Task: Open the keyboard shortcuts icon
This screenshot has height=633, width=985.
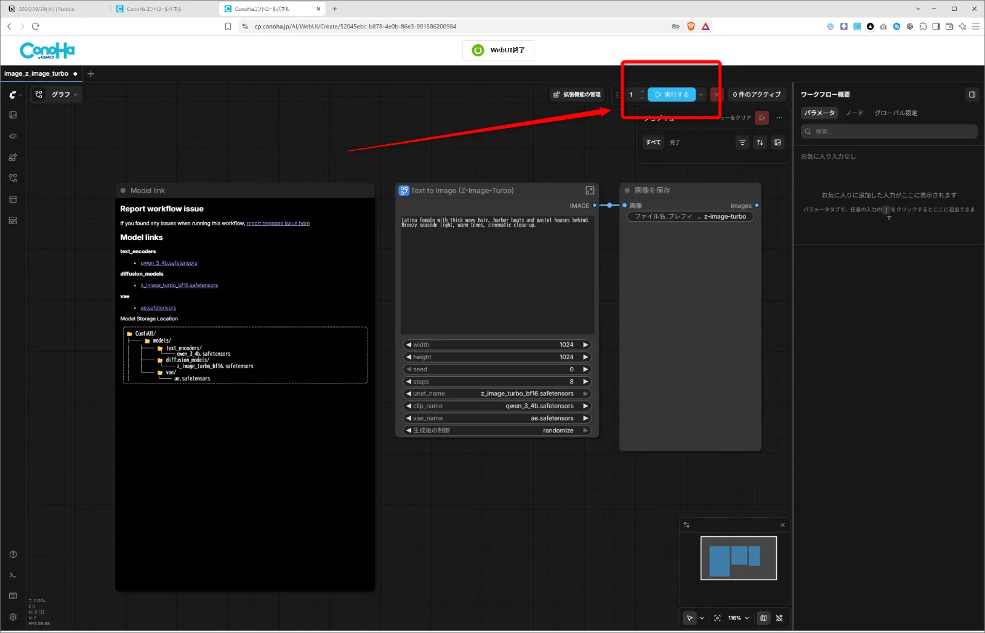Action: coord(13,596)
